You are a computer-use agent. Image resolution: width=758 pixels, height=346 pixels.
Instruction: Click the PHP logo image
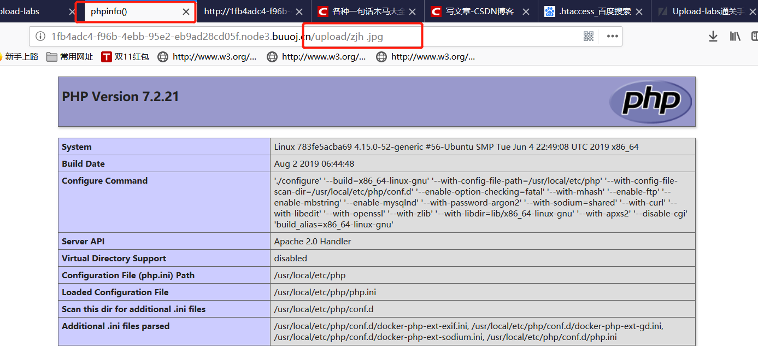(x=650, y=102)
